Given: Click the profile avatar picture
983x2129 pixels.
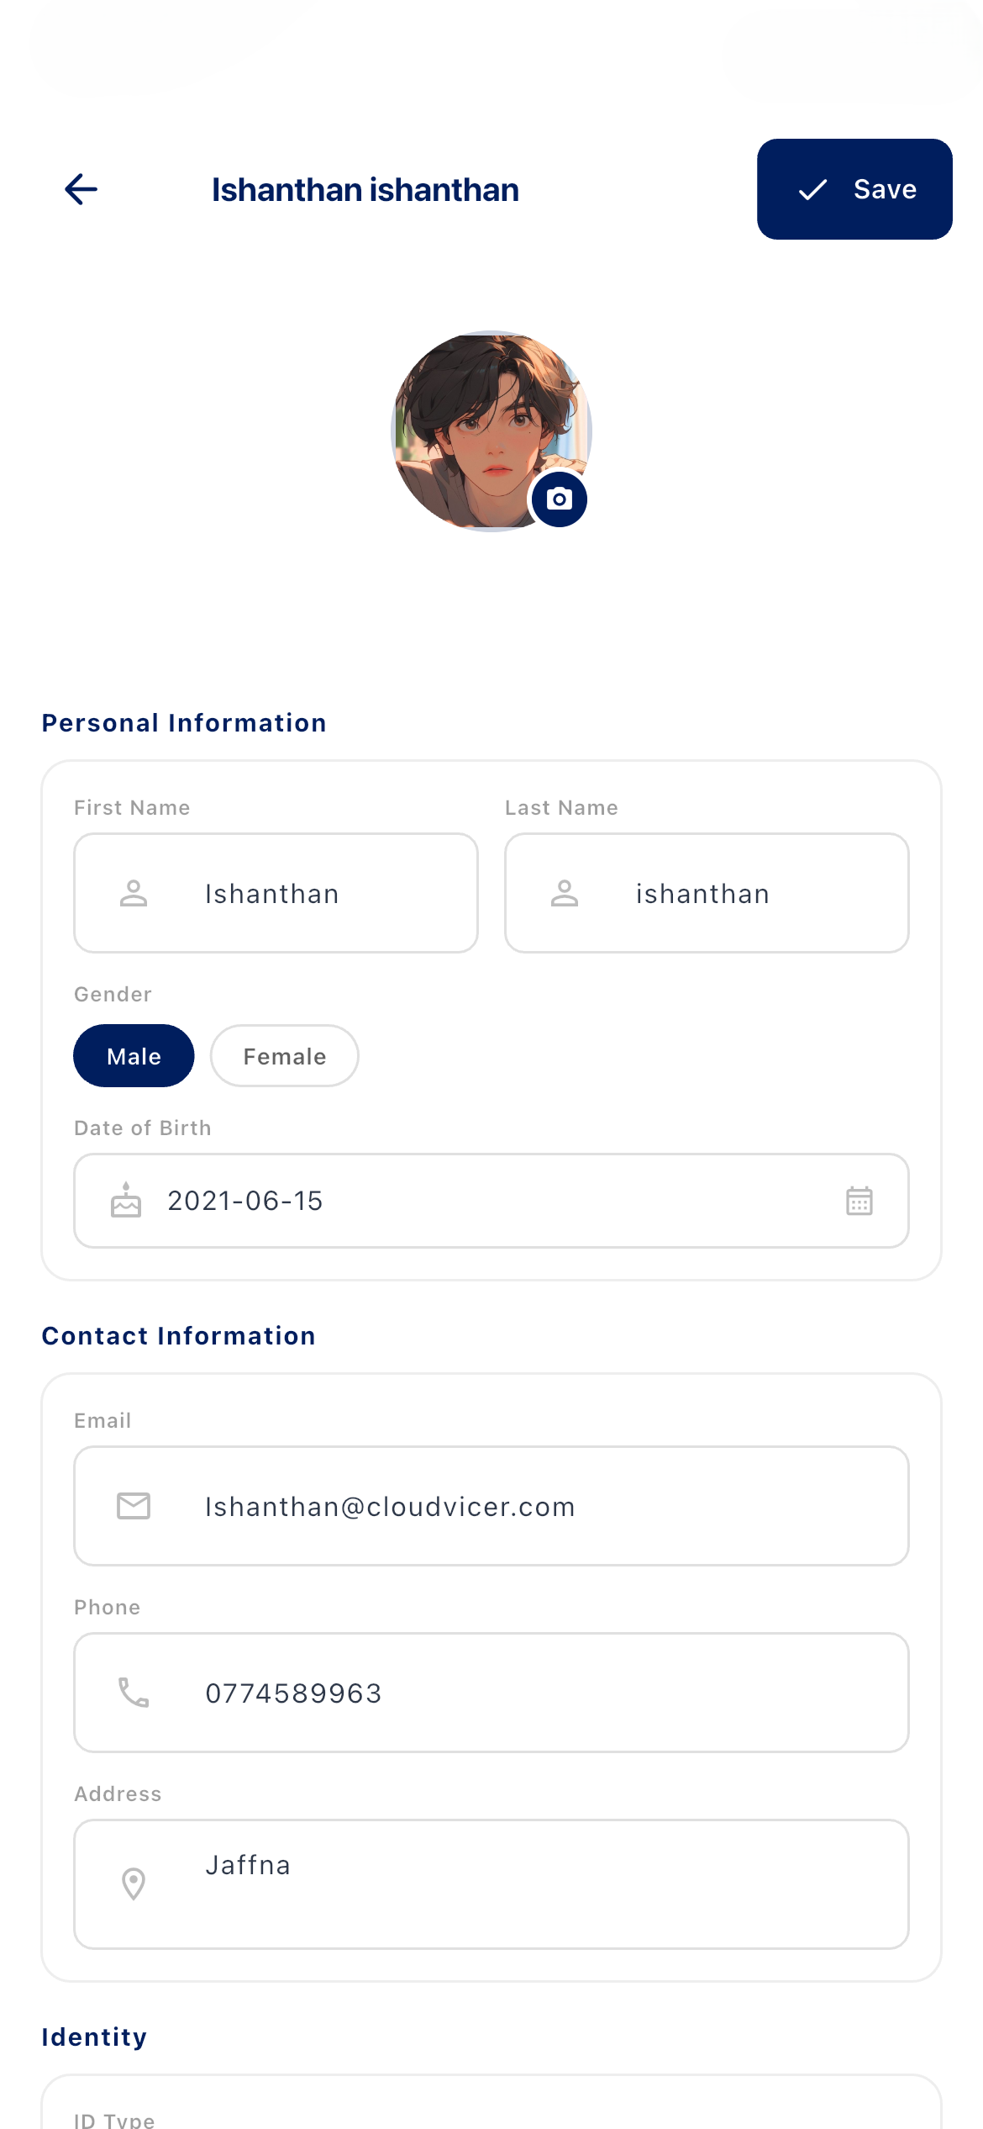Looking at the screenshot, I should [491, 431].
